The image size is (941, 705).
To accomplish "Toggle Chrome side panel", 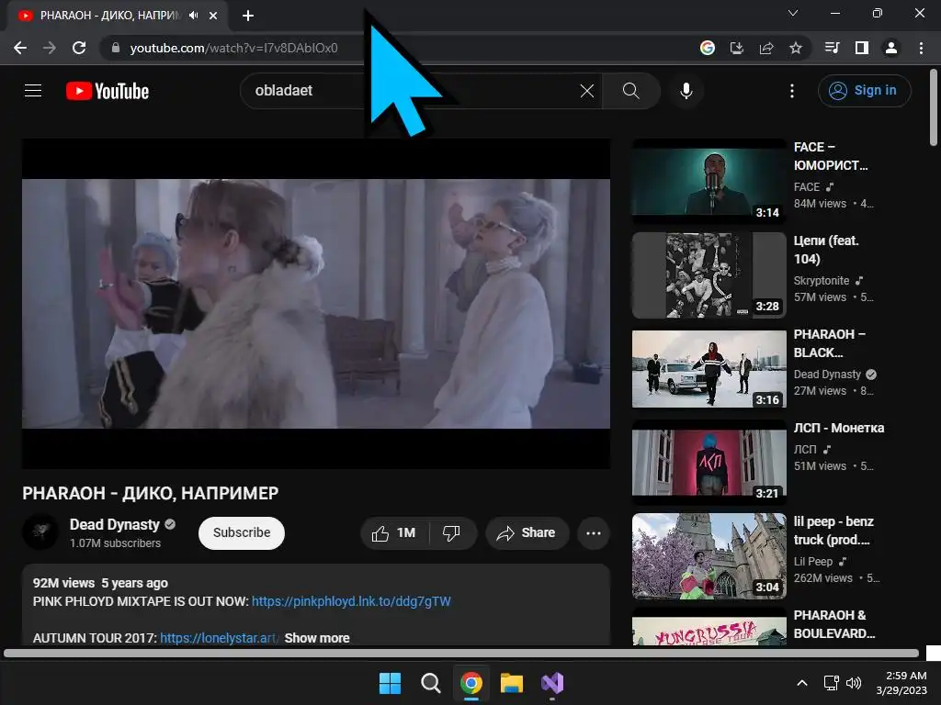I will point(862,48).
